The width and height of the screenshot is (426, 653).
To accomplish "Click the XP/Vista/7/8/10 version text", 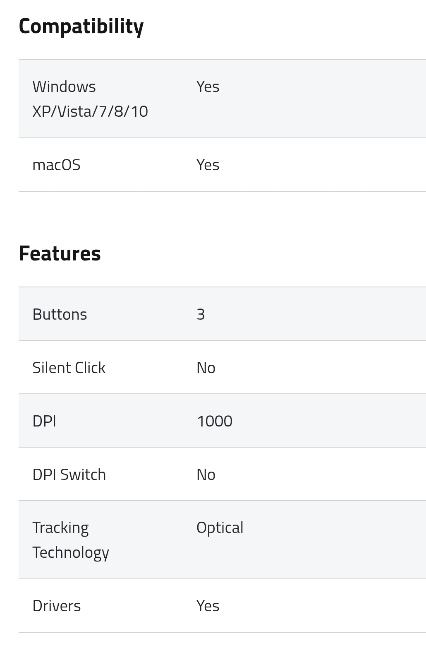I will click(90, 111).
